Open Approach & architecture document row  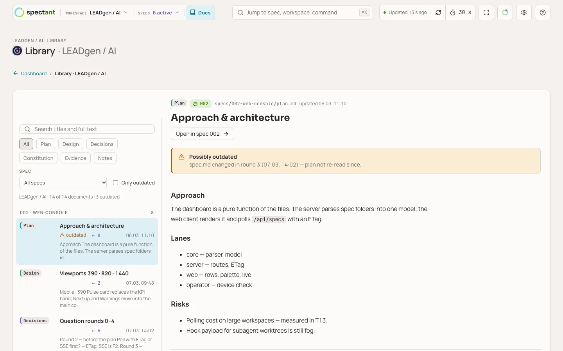tap(87, 241)
